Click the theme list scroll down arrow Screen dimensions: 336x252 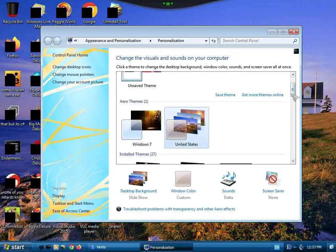[x=293, y=161]
